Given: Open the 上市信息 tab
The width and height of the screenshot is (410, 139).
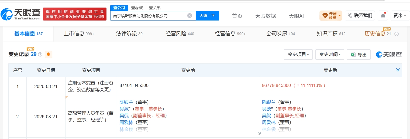Looking at the screenshot, I should pos(79,34).
